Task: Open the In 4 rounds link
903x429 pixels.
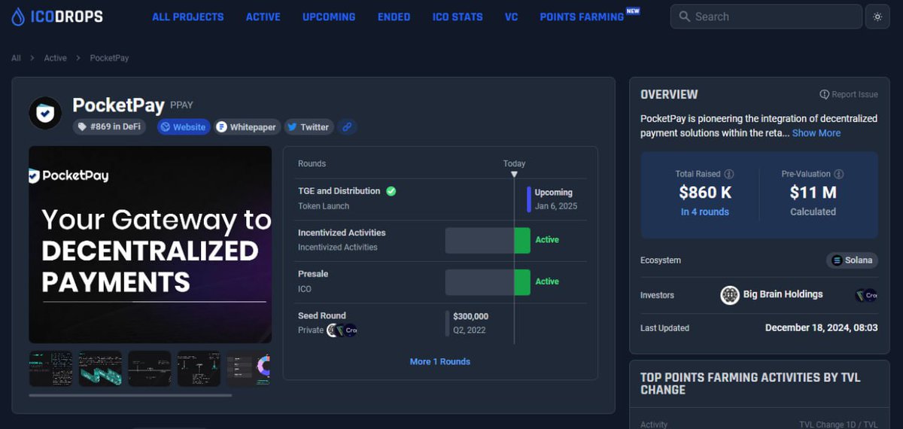Action: [705, 211]
